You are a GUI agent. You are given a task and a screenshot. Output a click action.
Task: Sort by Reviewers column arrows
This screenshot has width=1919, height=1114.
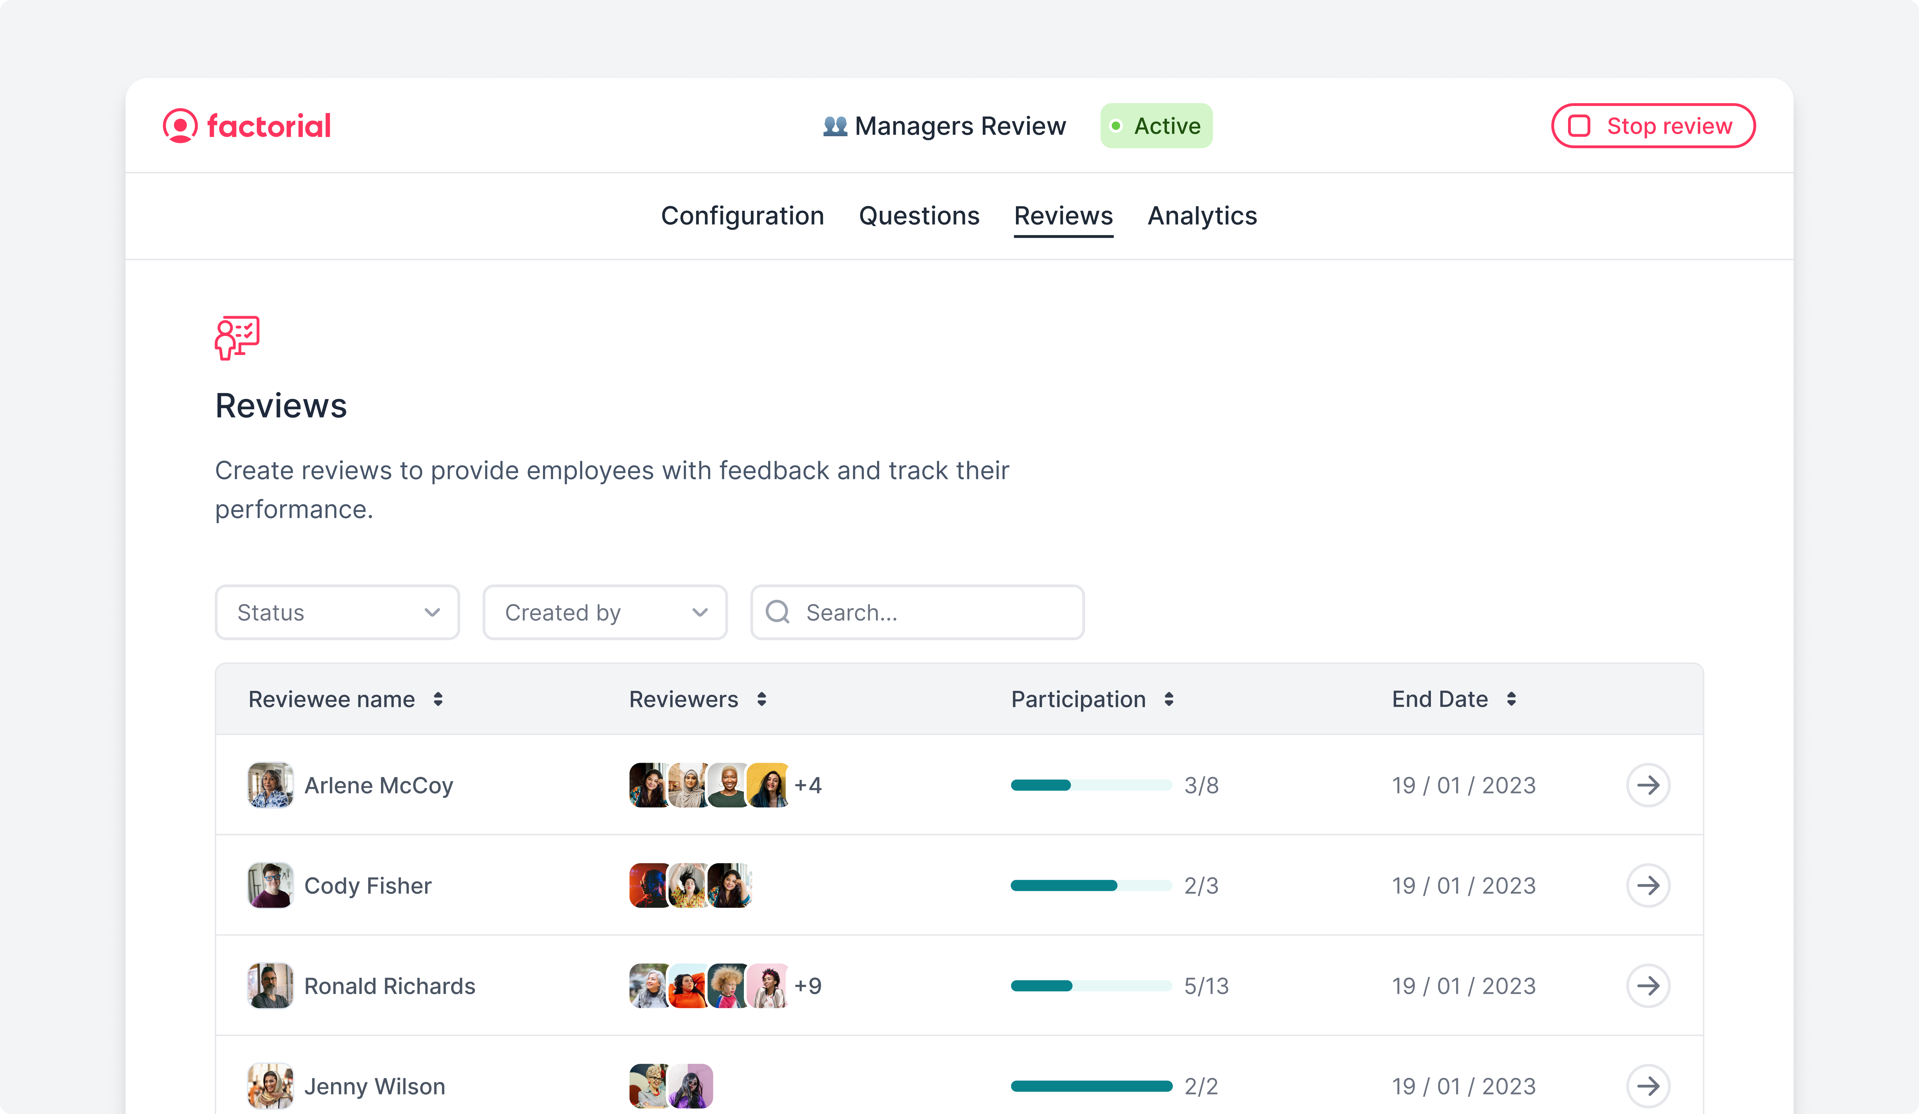761,699
